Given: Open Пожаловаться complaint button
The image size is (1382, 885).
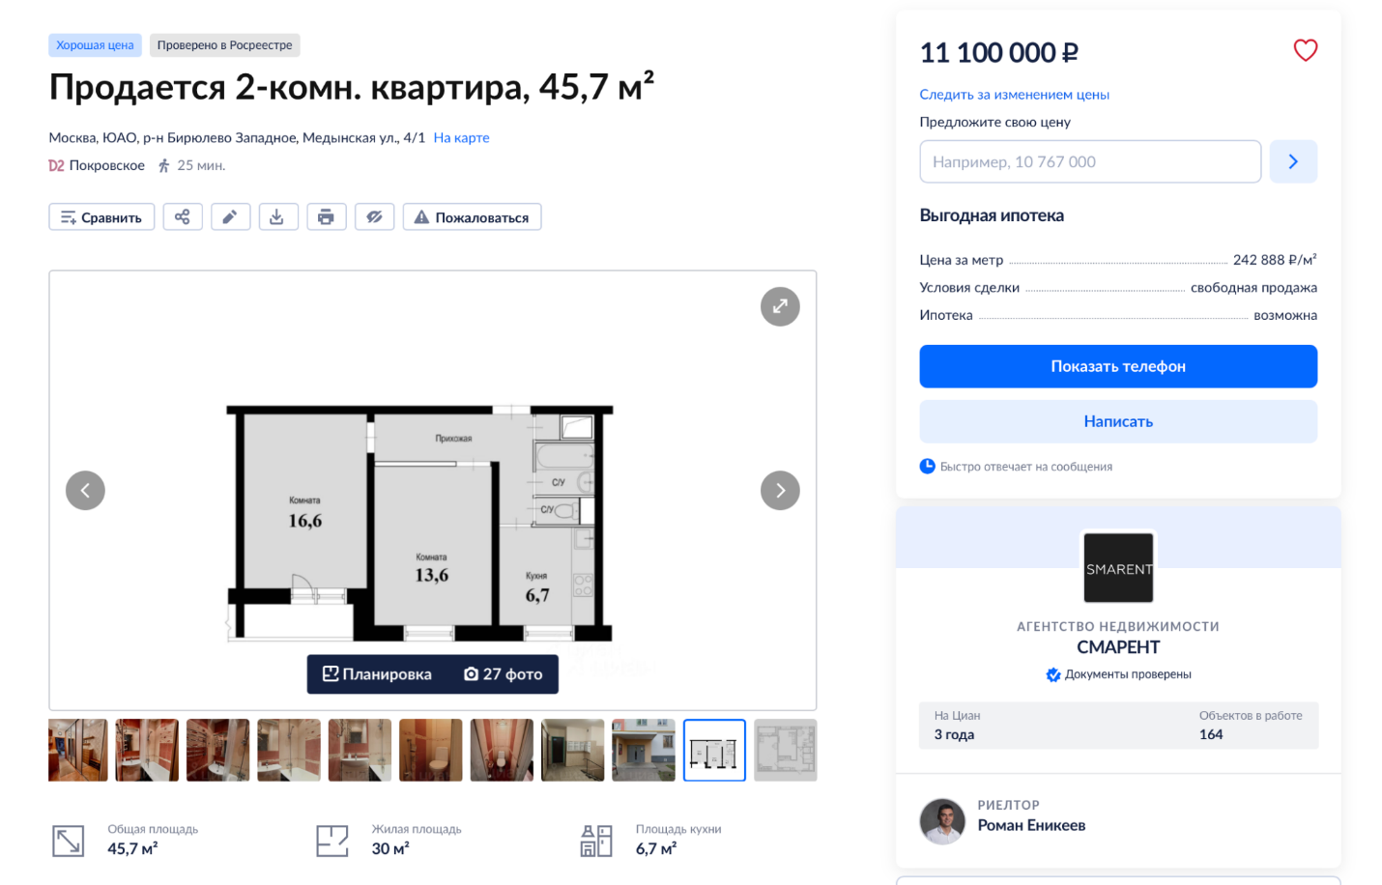Looking at the screenshot, I should [x=472, y=217].
